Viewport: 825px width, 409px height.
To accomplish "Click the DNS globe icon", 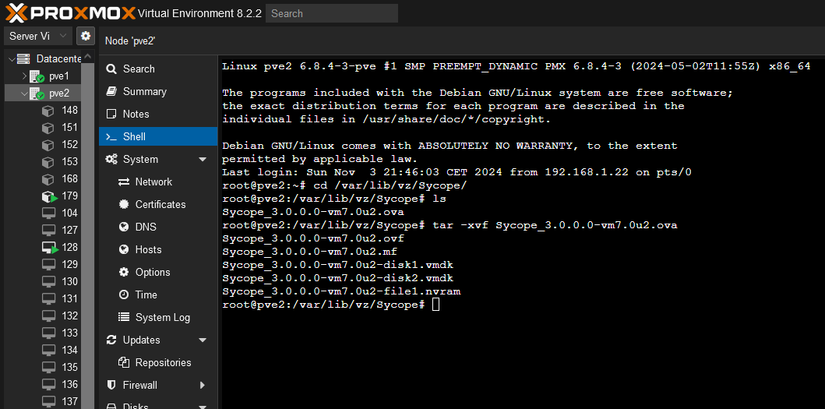I will tap(123, 227).
